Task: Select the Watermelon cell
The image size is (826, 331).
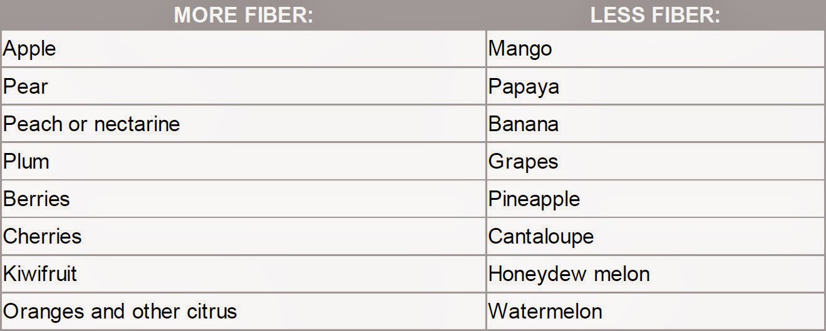Action: point(656,310)
